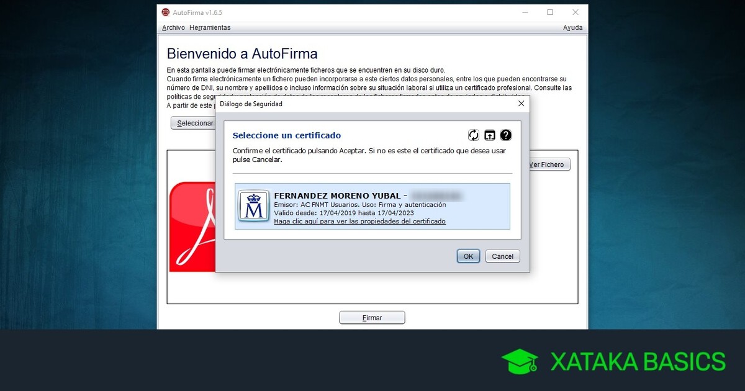Click the AutoFirma logo in title bar

(166, 12)
